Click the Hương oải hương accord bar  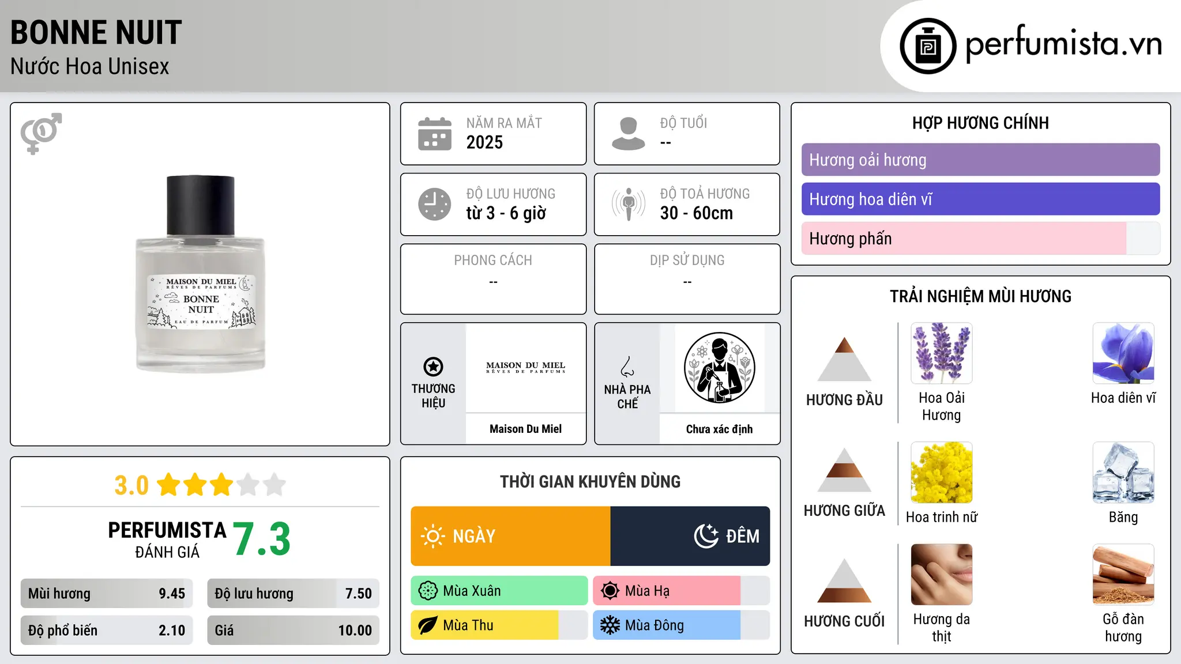coord(981,160)
